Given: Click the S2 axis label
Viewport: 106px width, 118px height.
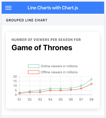Looking at the screenshot, I should coord(30,99).
